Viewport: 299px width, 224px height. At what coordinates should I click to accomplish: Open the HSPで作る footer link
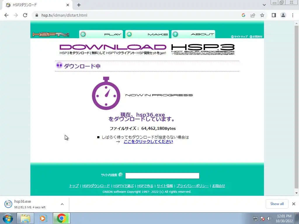145,186
